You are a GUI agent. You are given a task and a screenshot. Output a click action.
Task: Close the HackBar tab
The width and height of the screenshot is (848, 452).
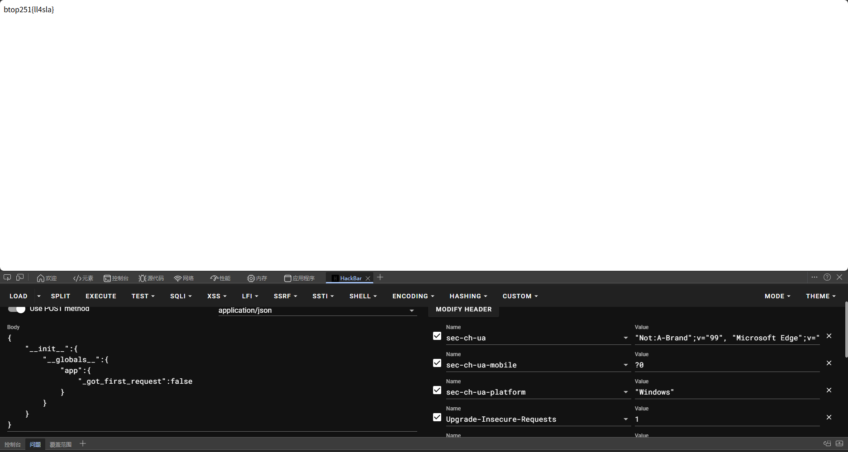(368, 278)
